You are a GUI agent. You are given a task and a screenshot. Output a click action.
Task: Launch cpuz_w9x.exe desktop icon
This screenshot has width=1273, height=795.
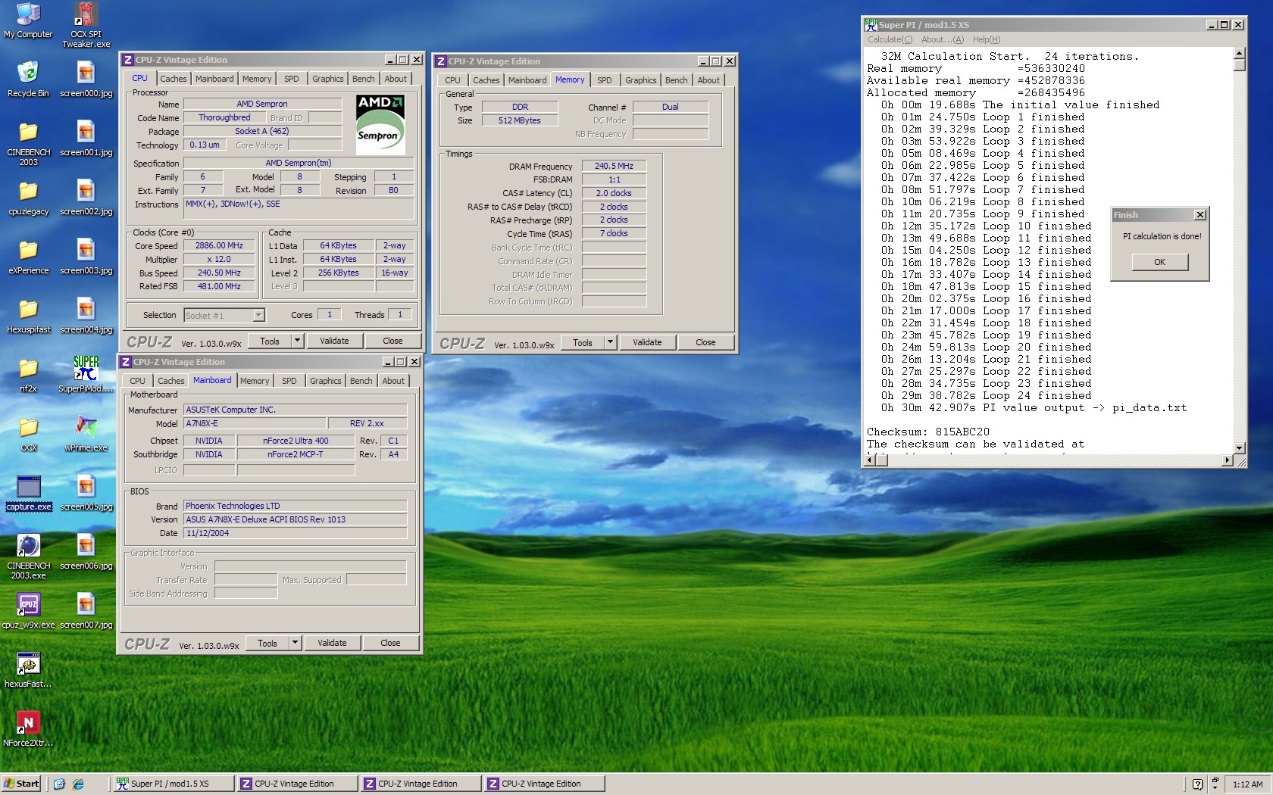(28, 611)
